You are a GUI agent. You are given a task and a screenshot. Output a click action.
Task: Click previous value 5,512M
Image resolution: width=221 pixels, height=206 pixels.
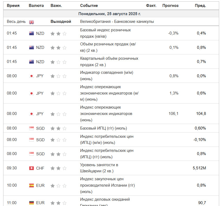[x=199, y=168]
